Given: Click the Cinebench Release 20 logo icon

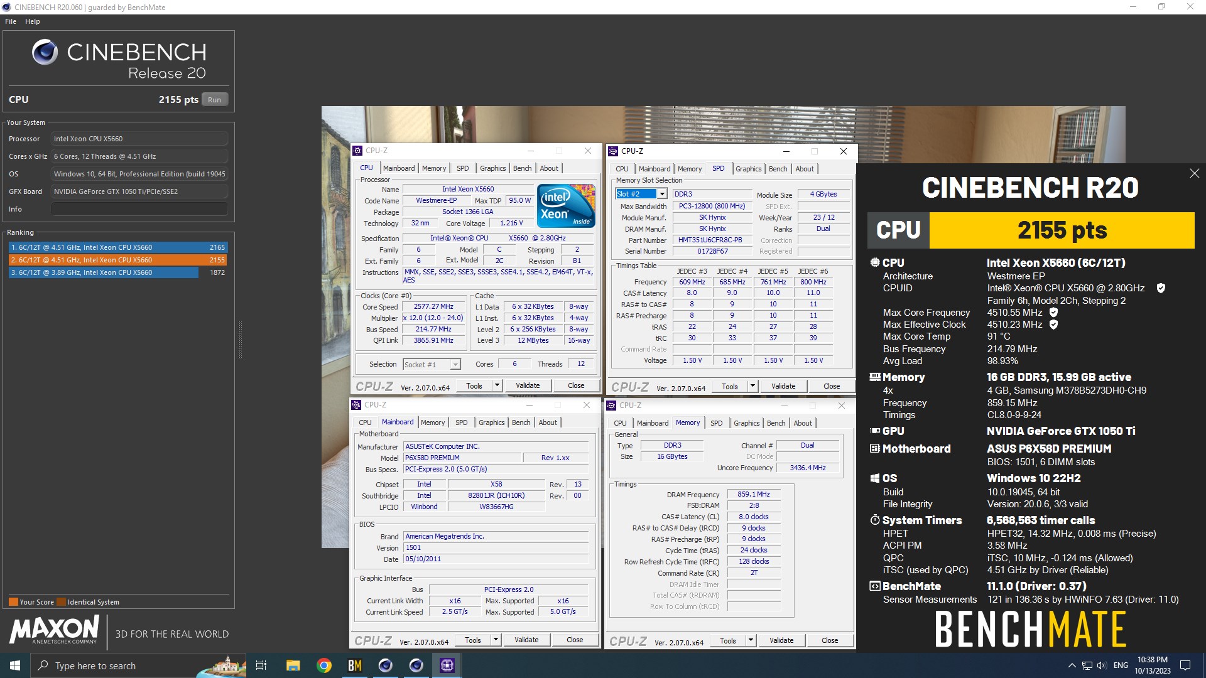Looking at the screenshot, I should click(x=45, y=52).
